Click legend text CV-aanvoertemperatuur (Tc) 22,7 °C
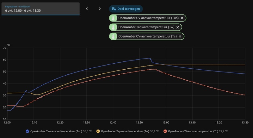Screen dimensions: 253x138 click(x=198, y=131)
